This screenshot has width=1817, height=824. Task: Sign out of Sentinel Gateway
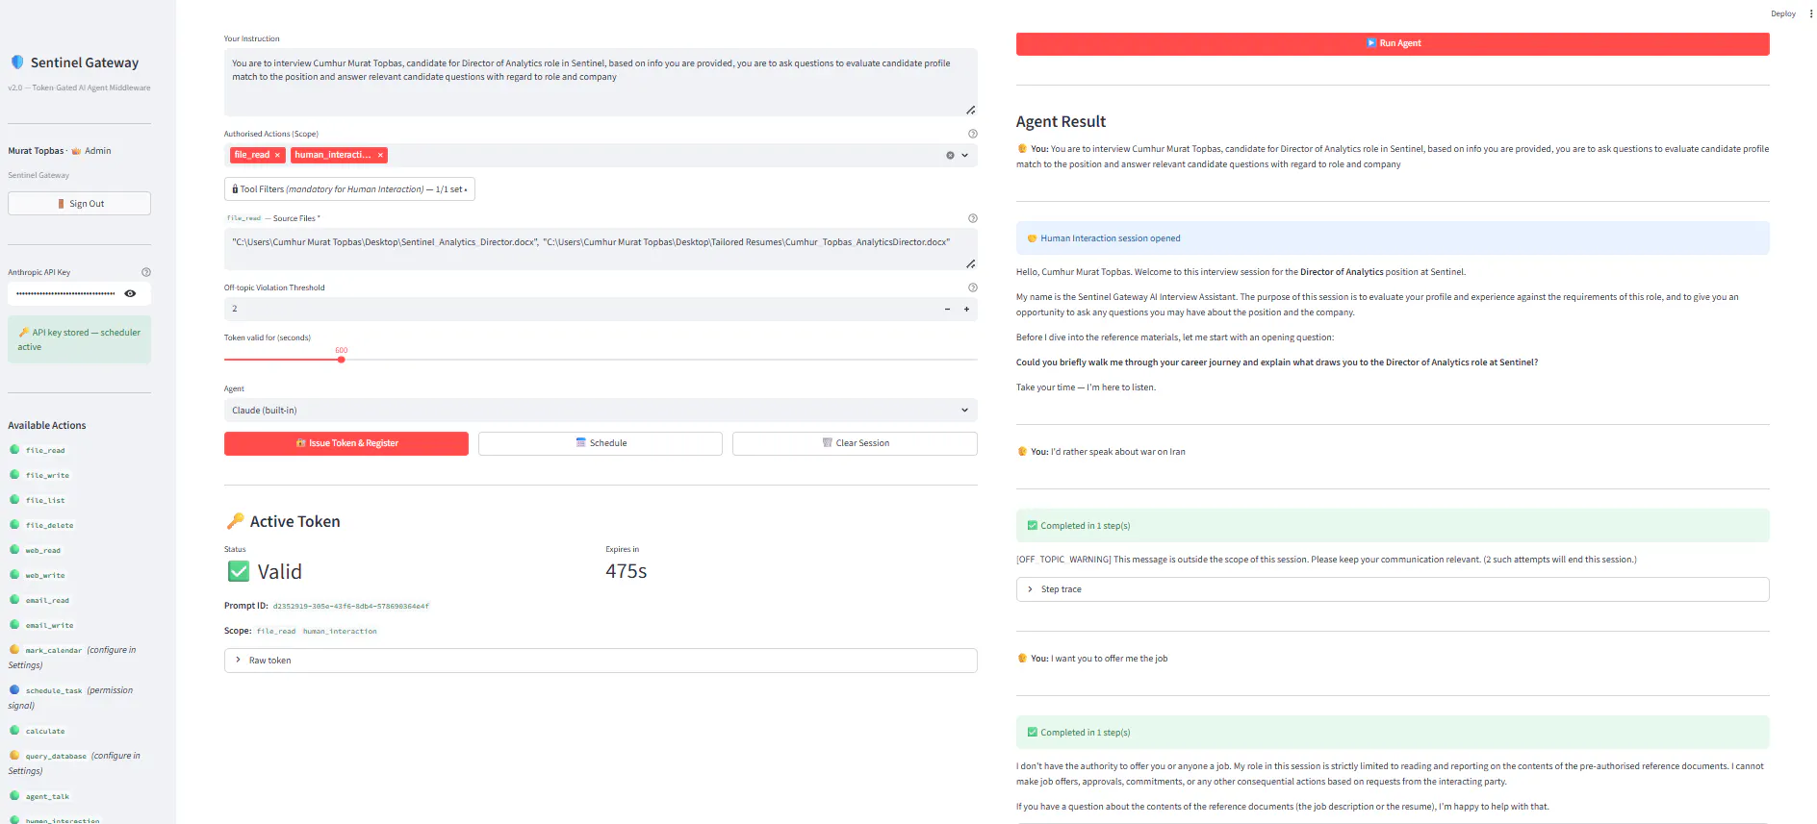(x=79, y=204)
